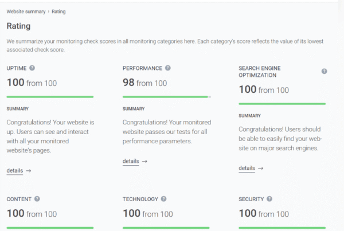Open the Security help question-mark icon
This screenshot has width=344, height=231.
pyautogui.click(x=269, y=199)
